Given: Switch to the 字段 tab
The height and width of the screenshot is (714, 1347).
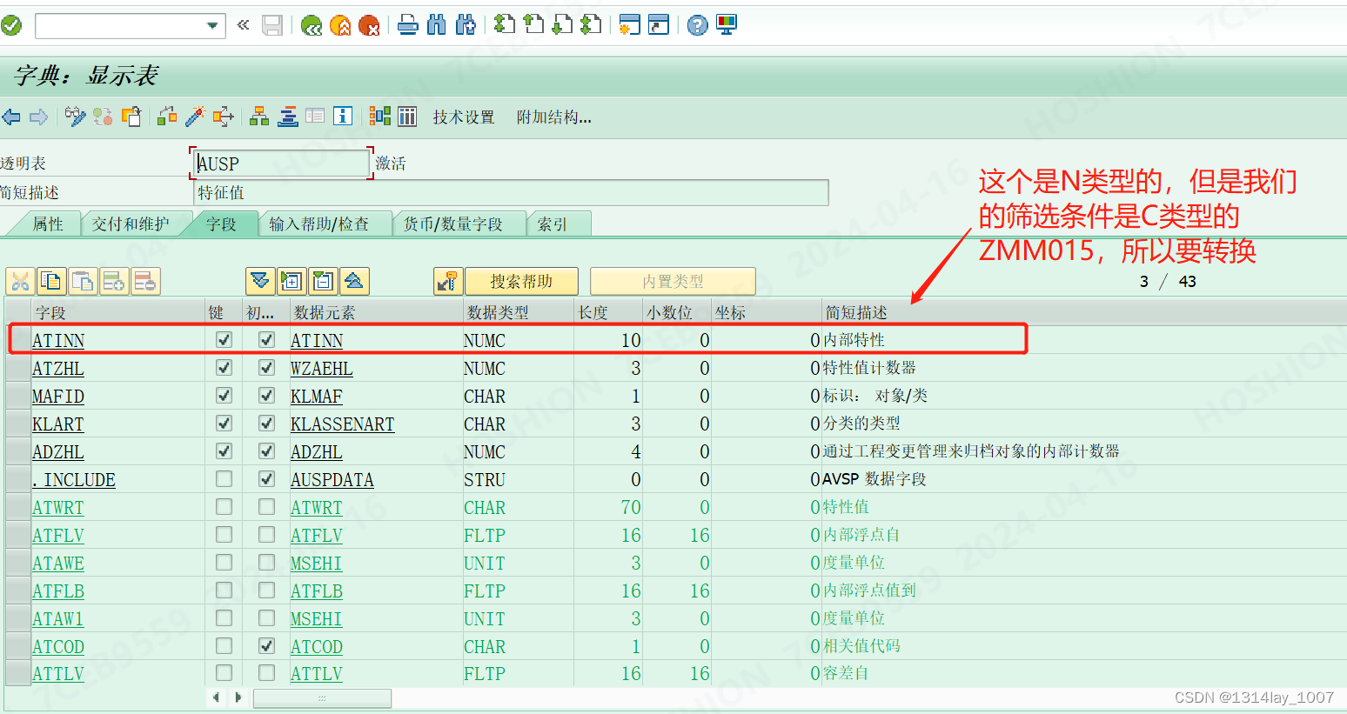Looking at the screenshot, I should 222,224.
